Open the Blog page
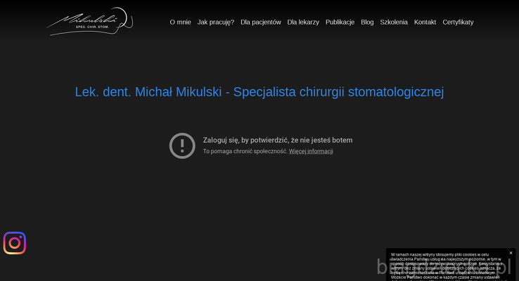The width and height of the screenshot is (519, 281). [x=367, y=22]
